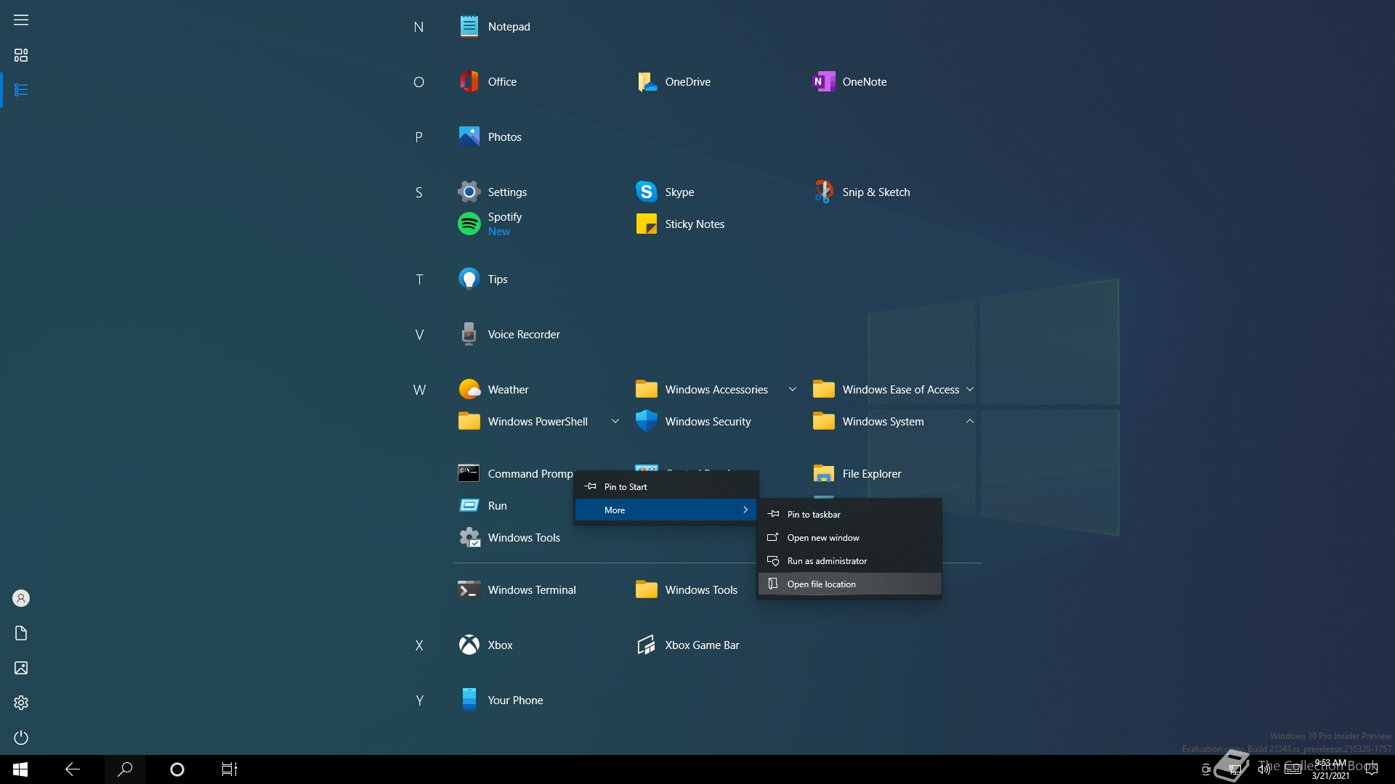Launch the Office app
1395x784 pixels.
pos(488,82)
